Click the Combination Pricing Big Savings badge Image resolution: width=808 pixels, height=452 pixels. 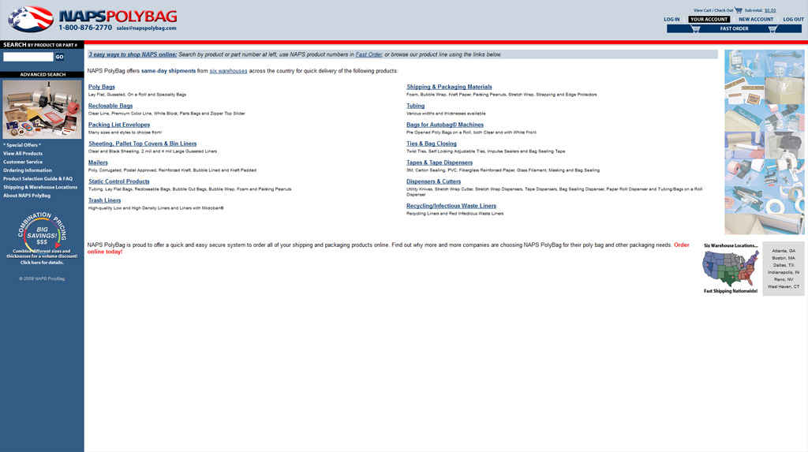tap(43, 231)
